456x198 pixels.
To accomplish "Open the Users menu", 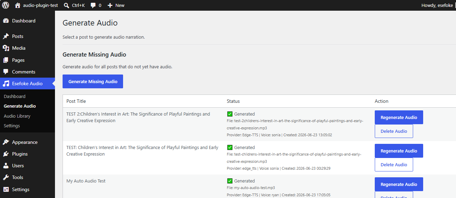I will 27,166.
